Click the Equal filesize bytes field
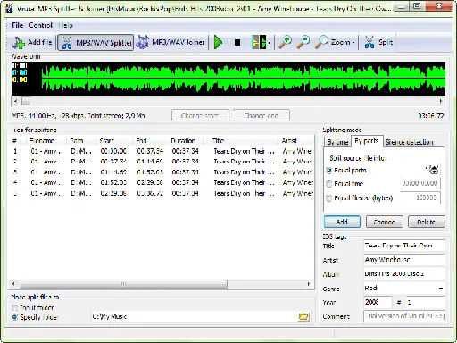The height and width of the screenshot is (343, 457). pos(420,197)
